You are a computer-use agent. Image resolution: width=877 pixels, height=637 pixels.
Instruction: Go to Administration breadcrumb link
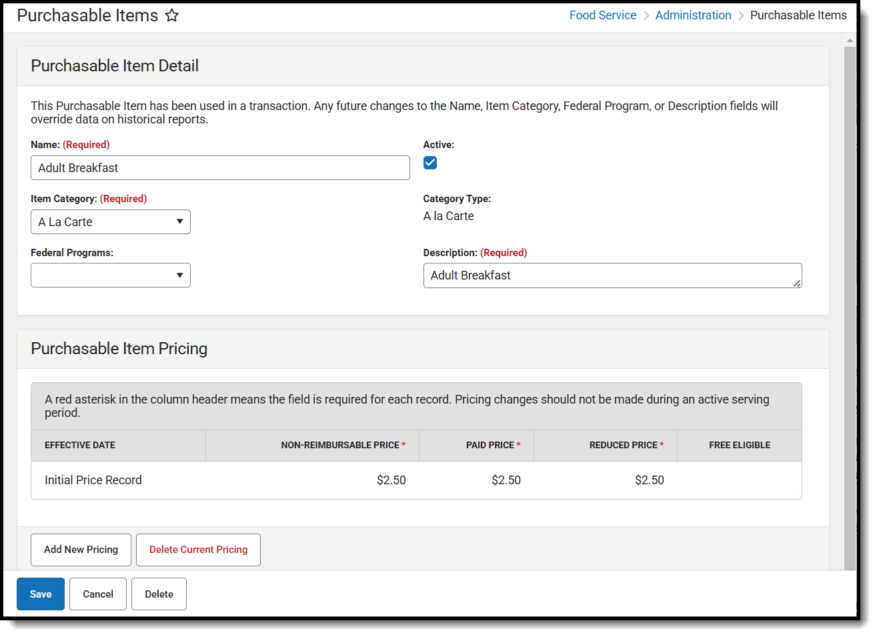pyautogui.click(x=693, y=15)
